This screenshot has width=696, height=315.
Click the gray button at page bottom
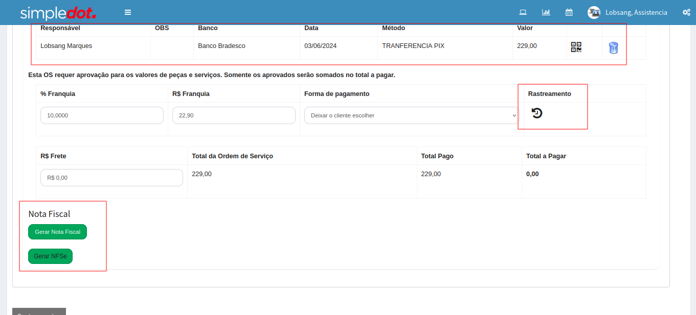point(39,311)
